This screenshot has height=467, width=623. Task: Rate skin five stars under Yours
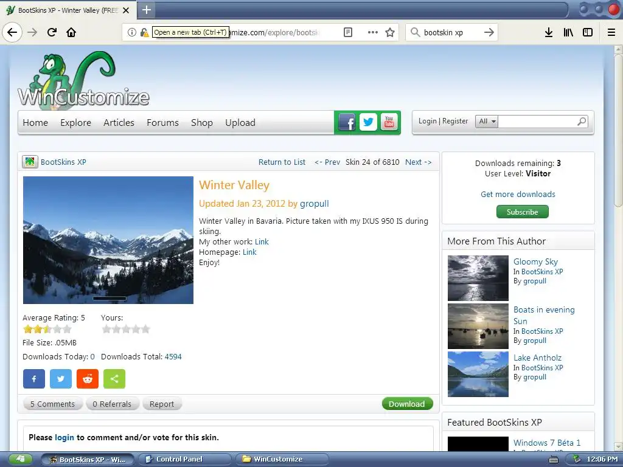tap(145, 329)
